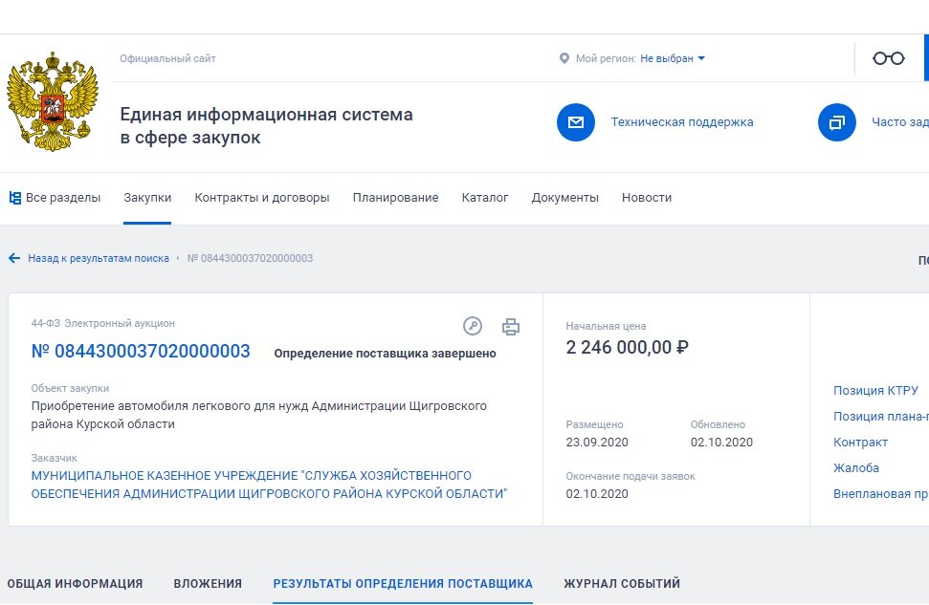Open the Каталог menu
929x605 pixels.
coord(485,198)
